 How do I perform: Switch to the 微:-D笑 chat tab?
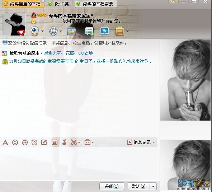coord(59,4)
